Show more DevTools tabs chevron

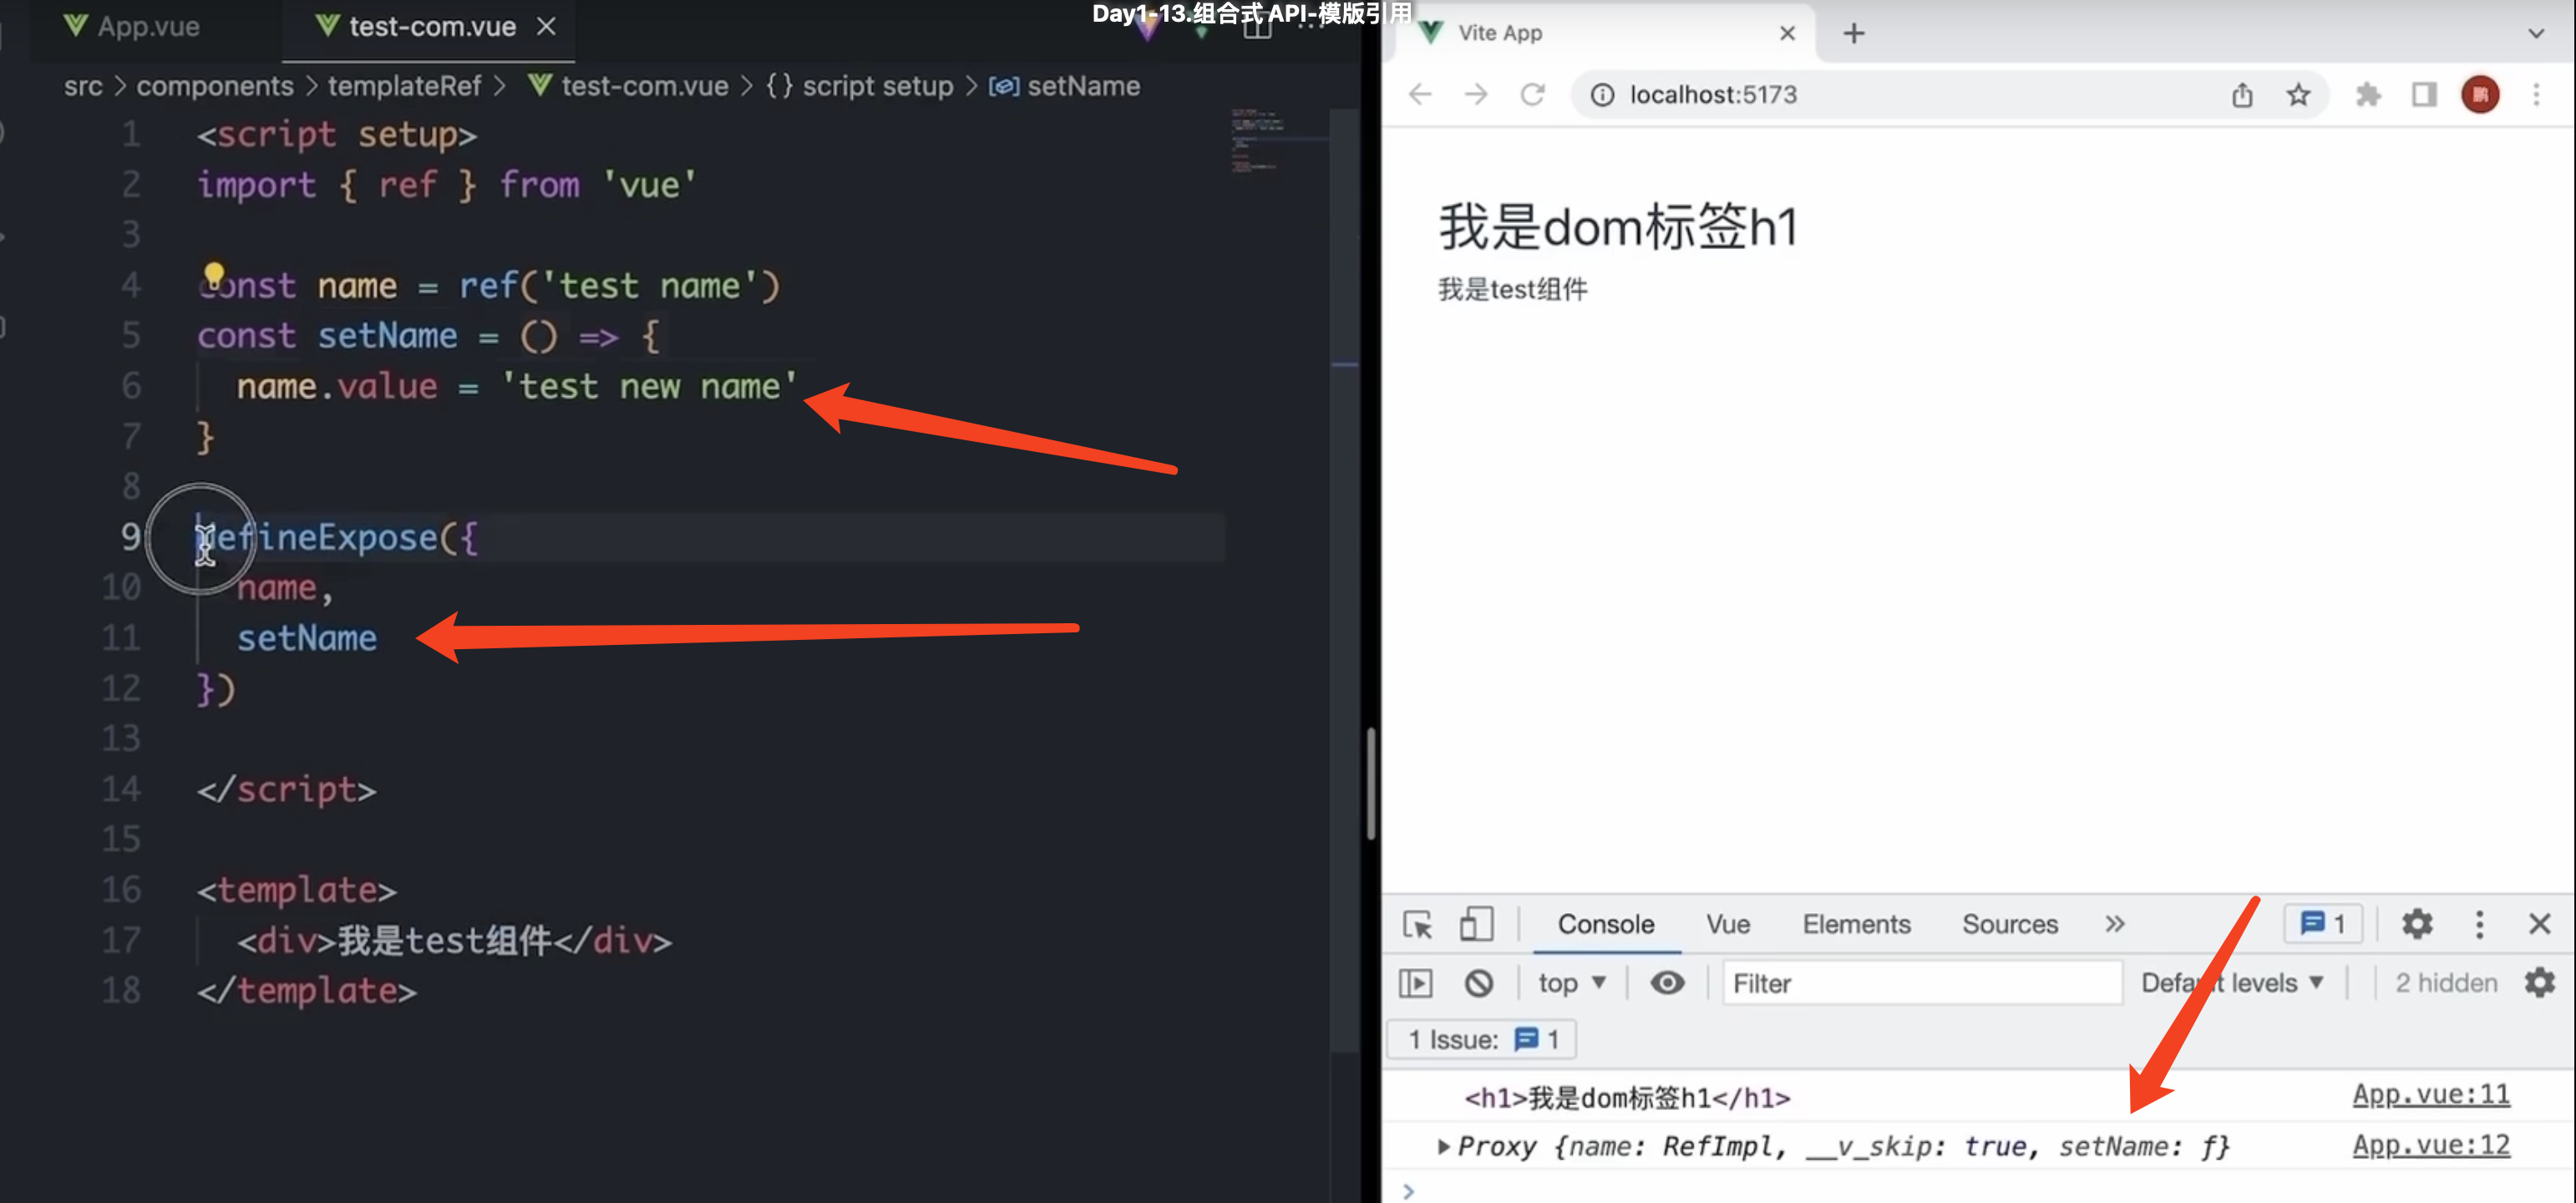click(x=2114, y=924)
